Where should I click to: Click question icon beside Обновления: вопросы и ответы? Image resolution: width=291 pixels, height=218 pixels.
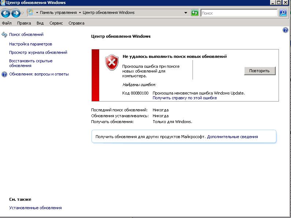pyautogui.click(x=4, y=74)
